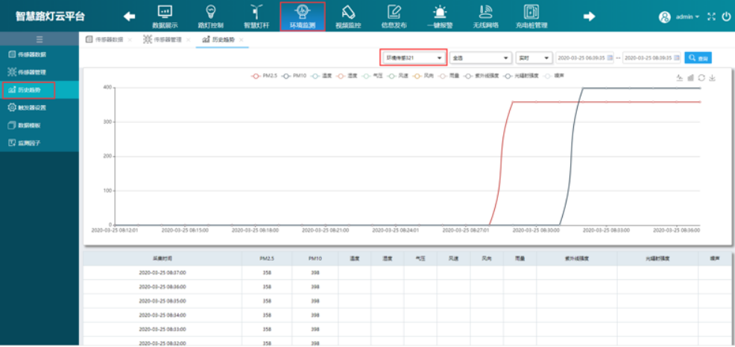
Task: Switch chart to bar view icon
Action: coord(690,77)
